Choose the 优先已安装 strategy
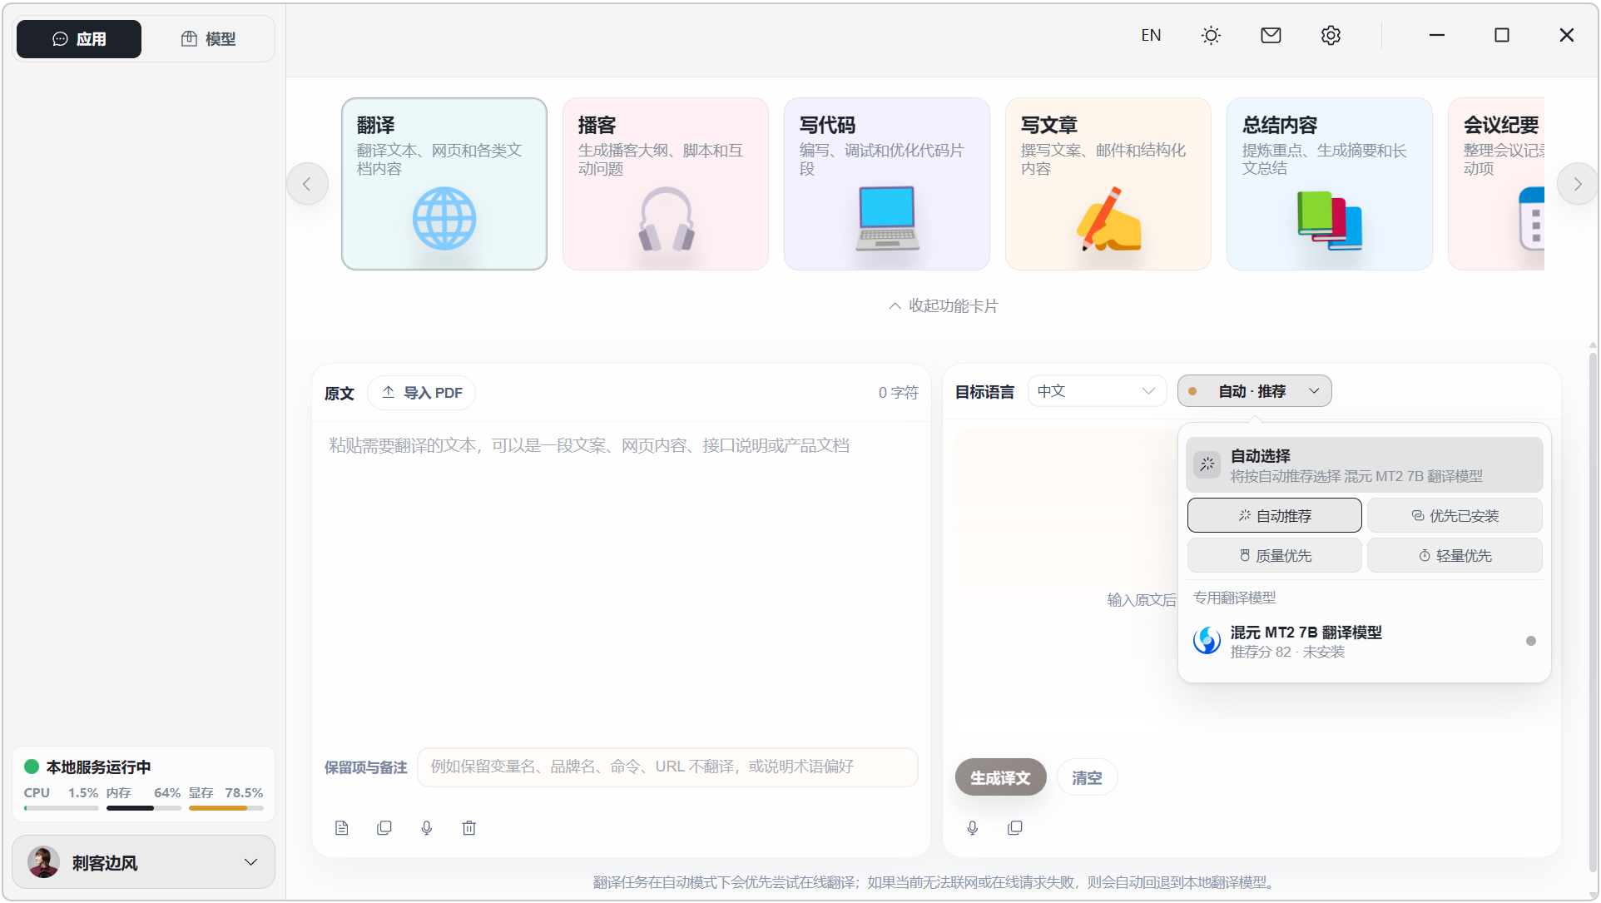The height and width of the screenshot is (903, 1601). coord(1455,516)
